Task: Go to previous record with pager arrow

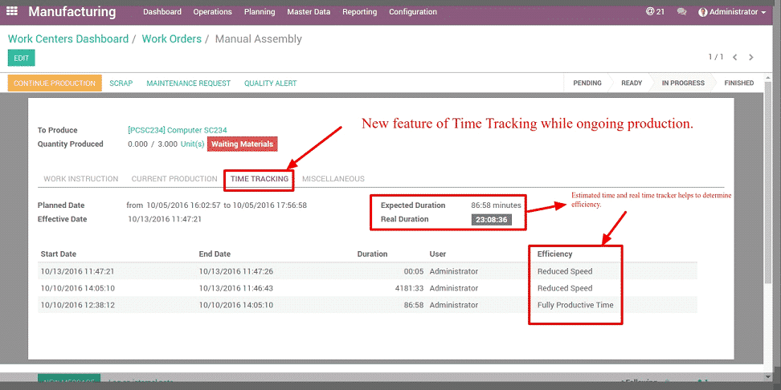Action: pyautogui.click(x=734, y=58)
